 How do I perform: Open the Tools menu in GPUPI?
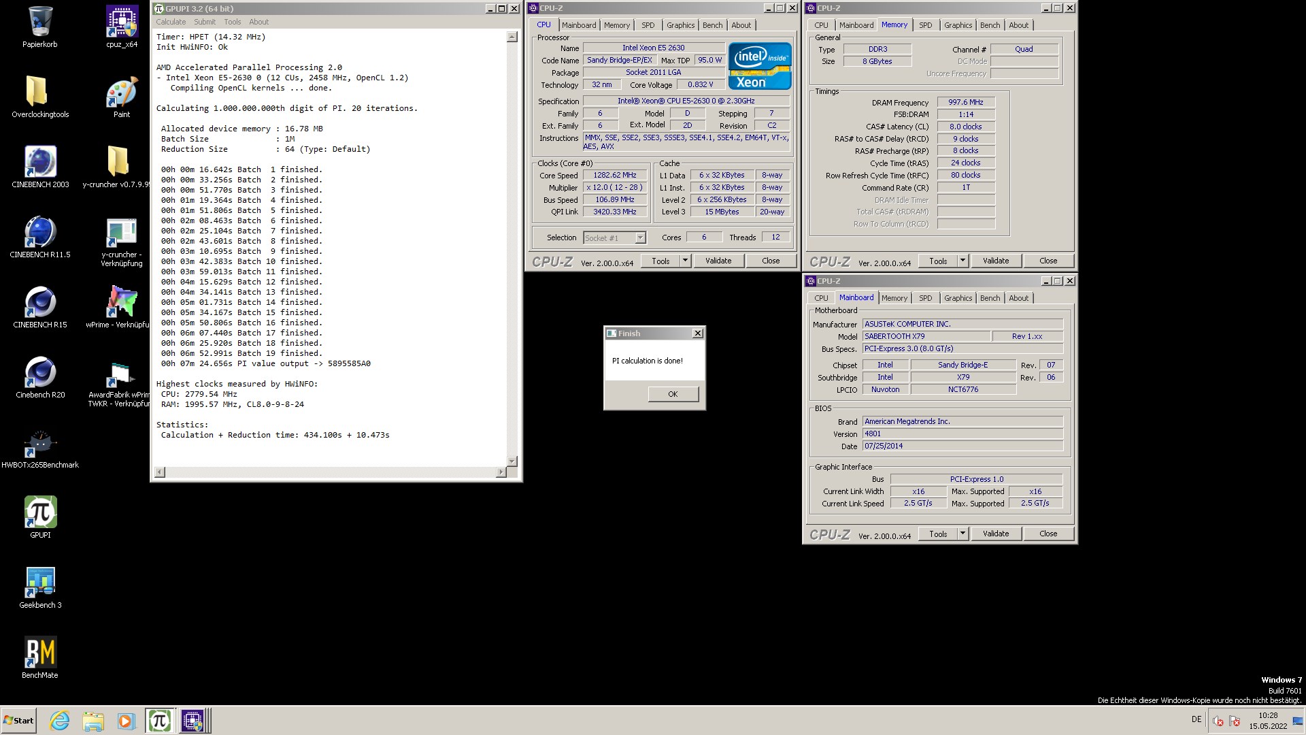tap(233, 22)
